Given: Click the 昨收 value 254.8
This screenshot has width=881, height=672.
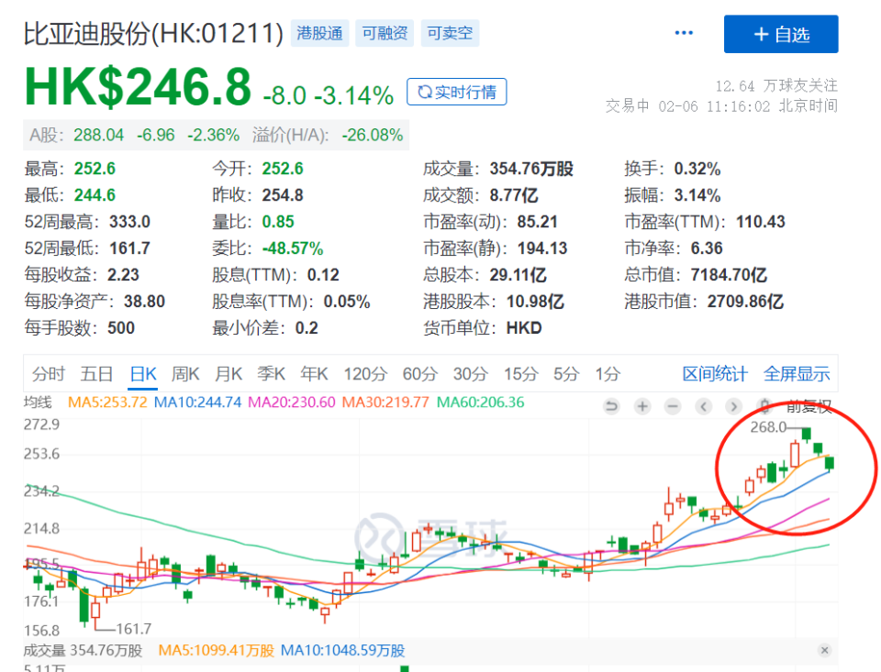Looking at the screenshot, I should [283, 194].
